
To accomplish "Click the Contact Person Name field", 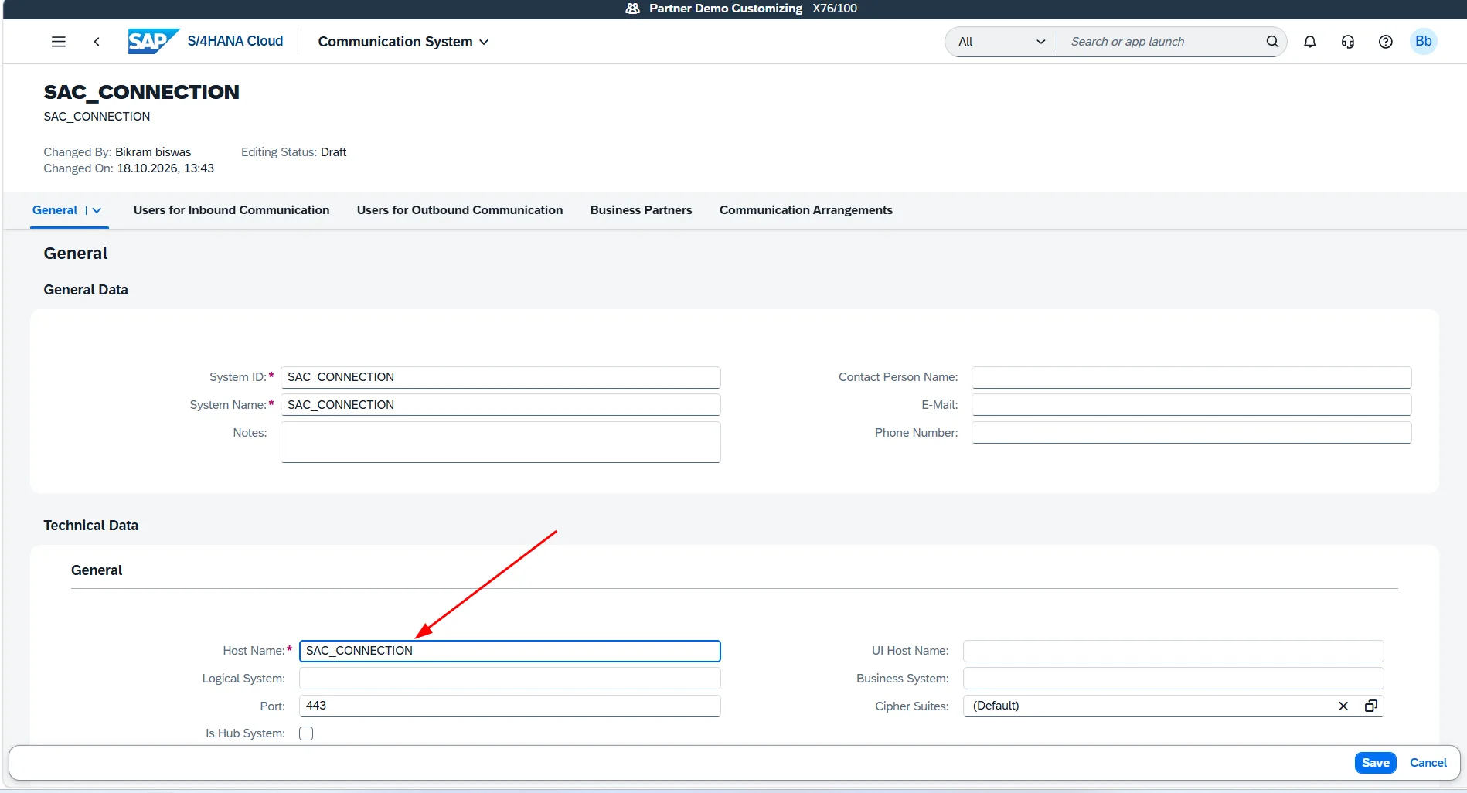I will 1191,377.
